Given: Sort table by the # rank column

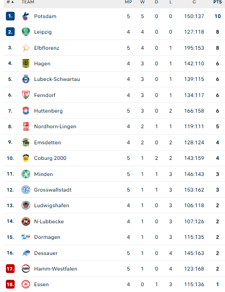Looking at the screenshot, I should (x=10, y=2).
